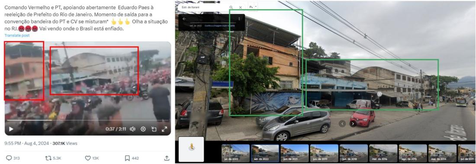Clear the Estr. de Itararé search
This screenshot has height=164, width=476.
tap(241, 7)
